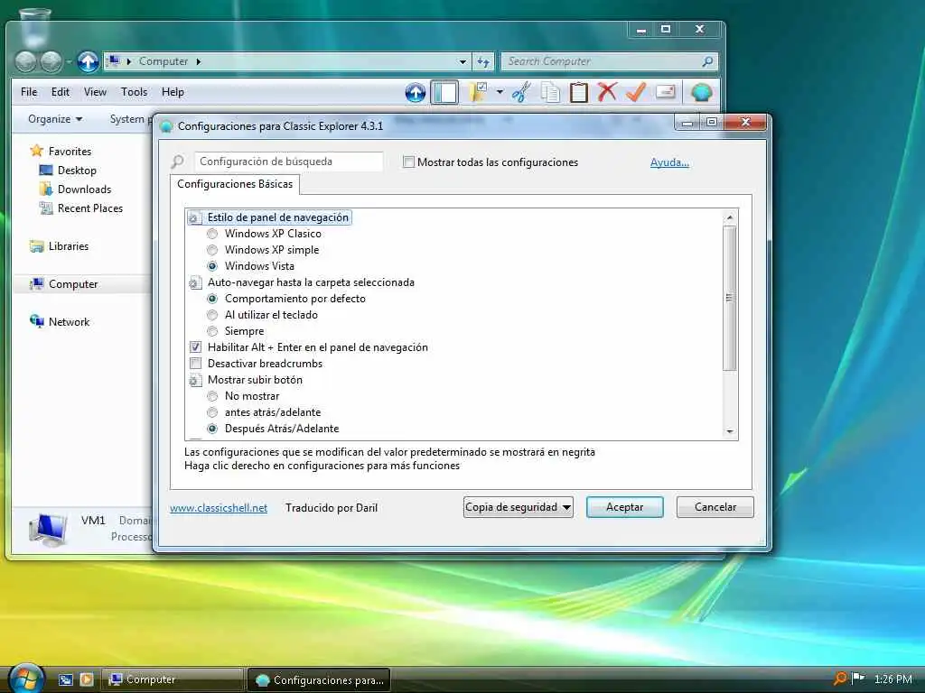Open the address bar history dropdown arrow
The height and width of the screenshot is (693, 925).
click(x=463, y=61)
